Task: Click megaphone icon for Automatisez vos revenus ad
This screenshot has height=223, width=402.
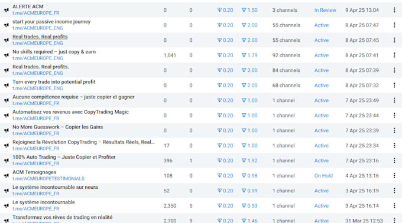Action: 7,116
